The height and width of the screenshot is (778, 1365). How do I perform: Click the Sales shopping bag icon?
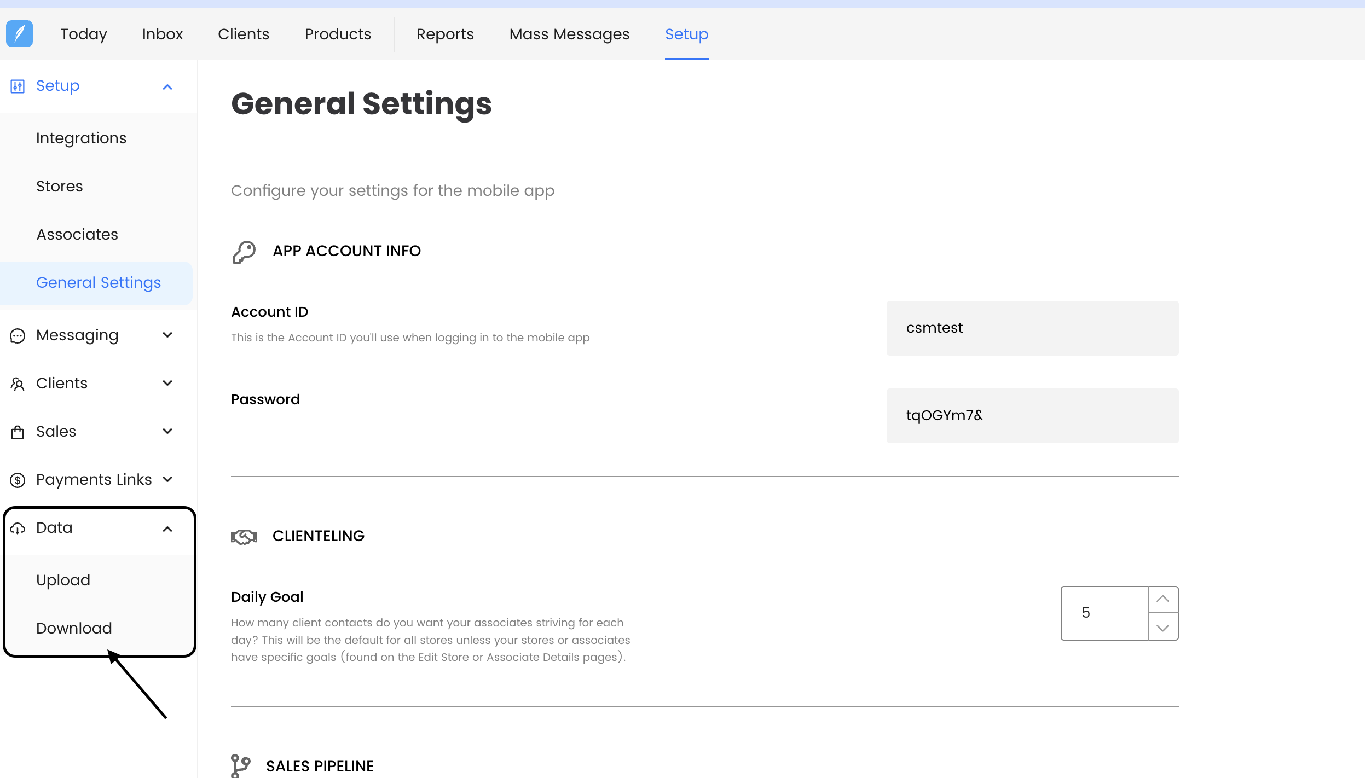click(x=18, y=432)
